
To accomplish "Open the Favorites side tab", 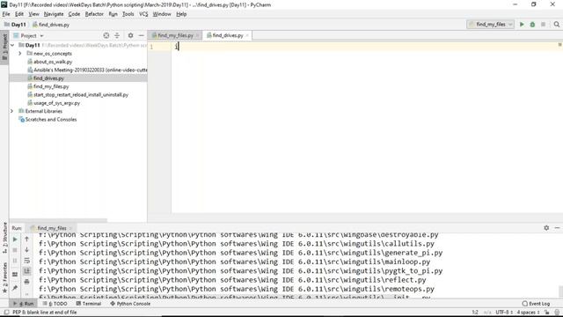I will (4, 277).
